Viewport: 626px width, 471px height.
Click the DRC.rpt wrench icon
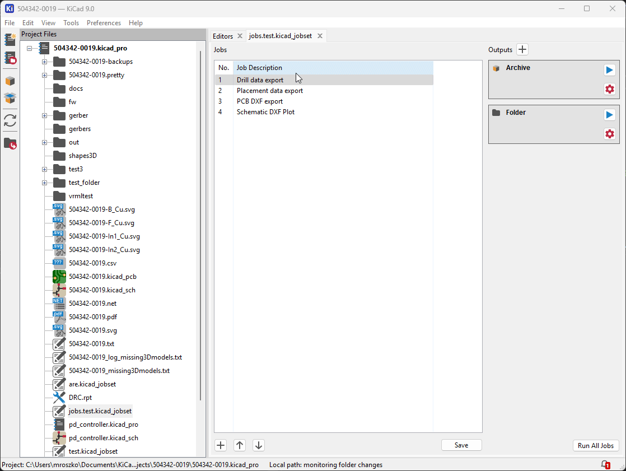[59, 398]
